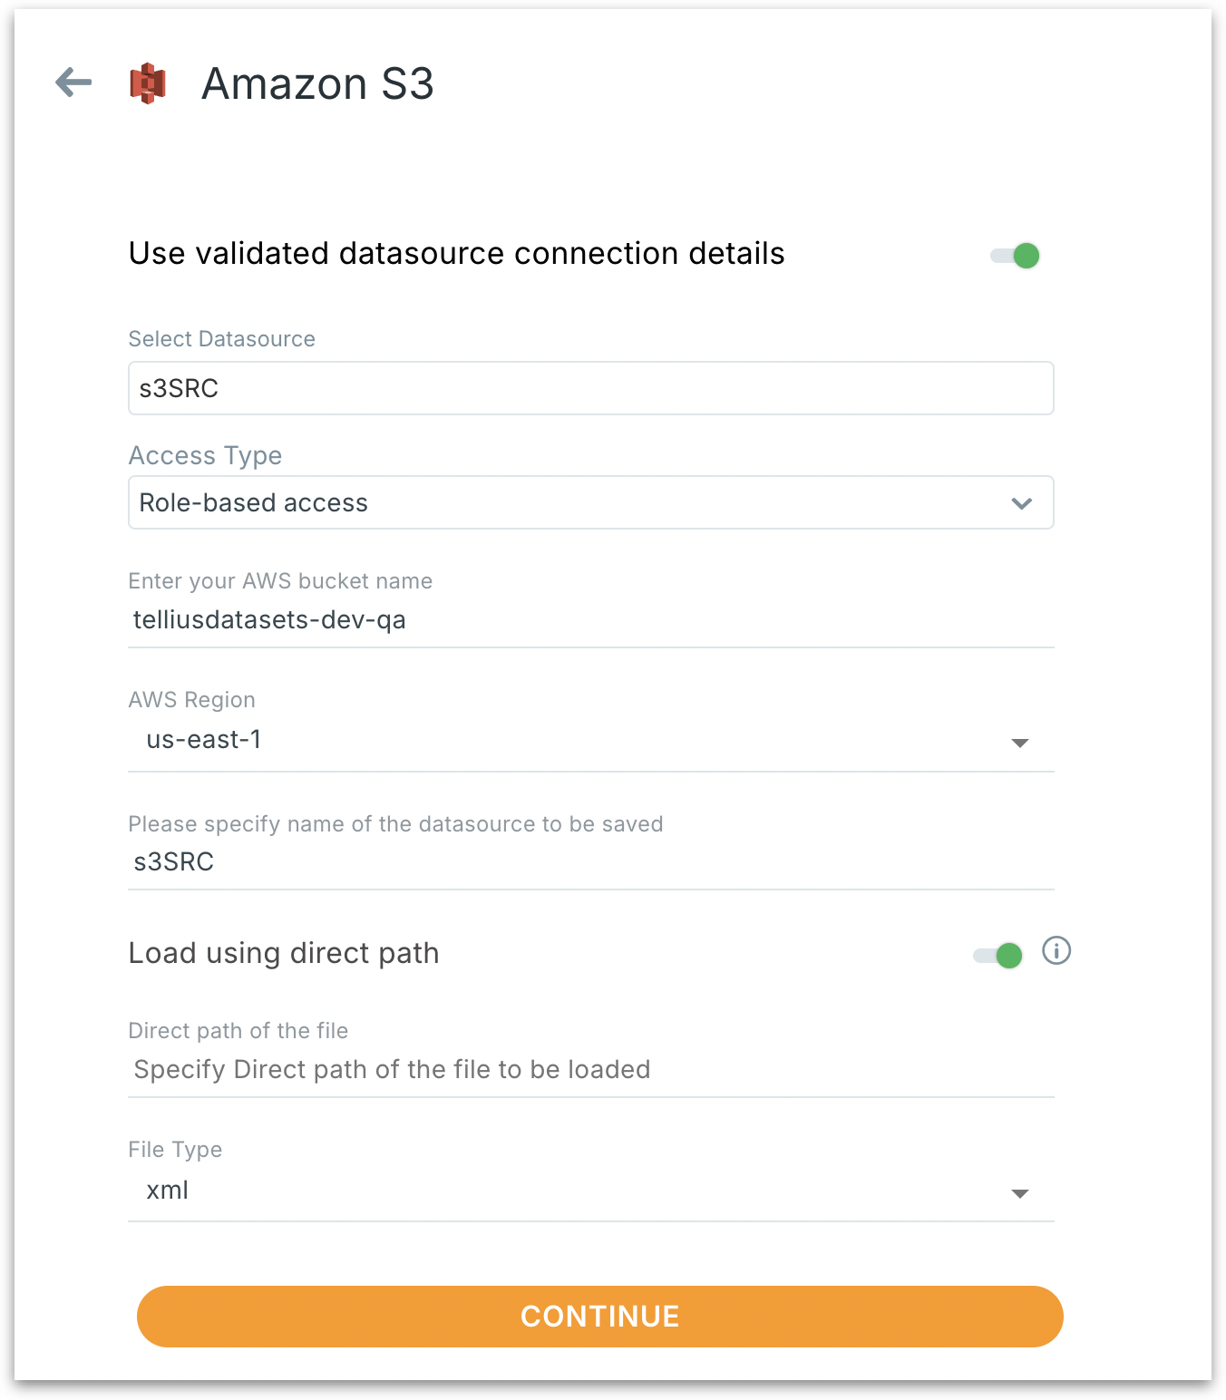This screenshot has width=1226, height=1400.
Task: Click the Access Type chevron arrow
Action: pyautogui.click(x=1021, y=503)
